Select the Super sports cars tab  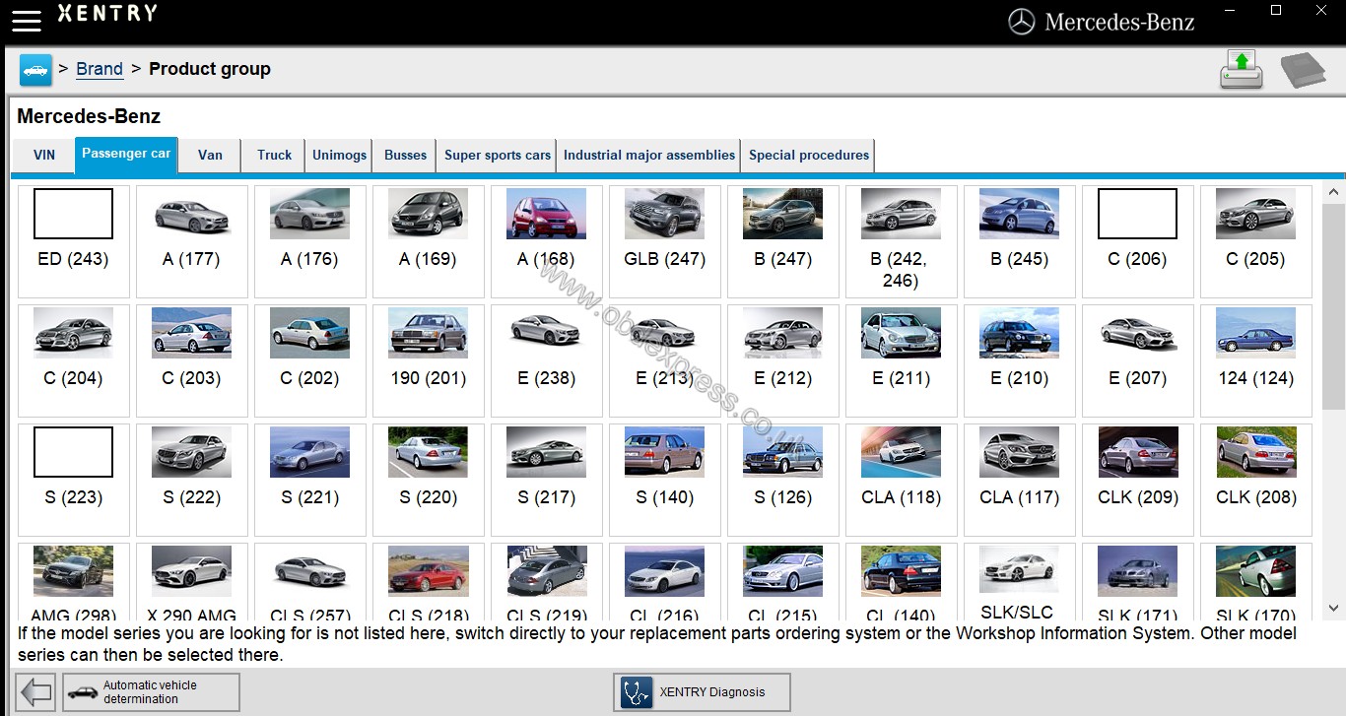tap(498, 156)
